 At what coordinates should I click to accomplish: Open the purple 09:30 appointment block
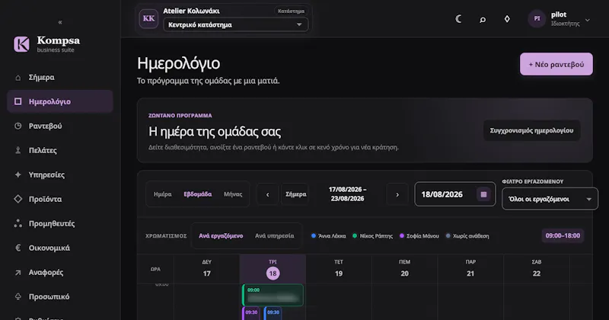point(251,313)
